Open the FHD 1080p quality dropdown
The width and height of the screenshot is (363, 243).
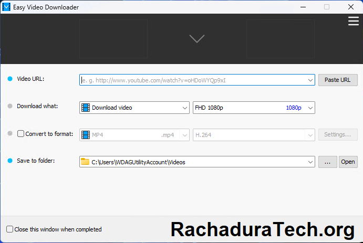click(310, 108)
